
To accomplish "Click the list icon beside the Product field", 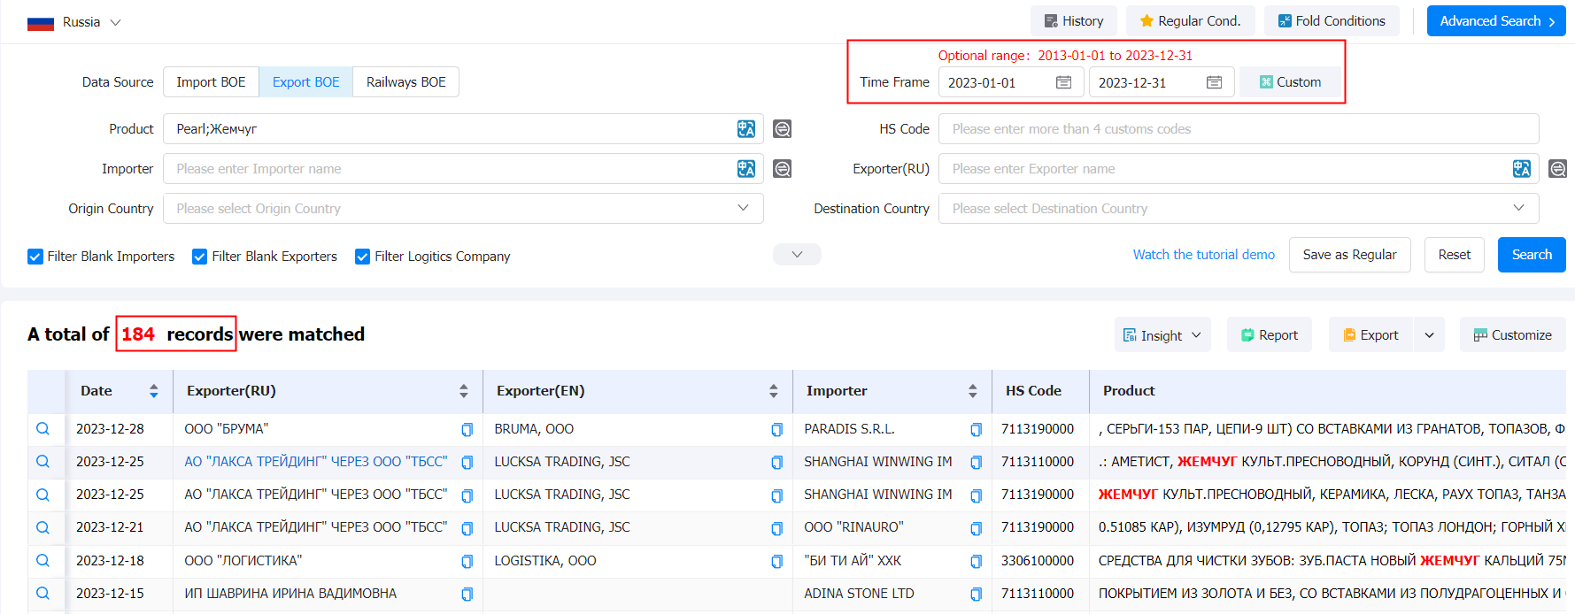I will click(x=782, y=129).
